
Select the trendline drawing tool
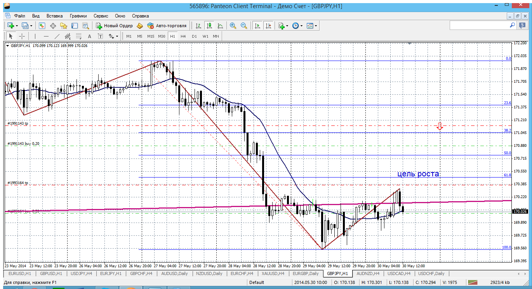57,36
